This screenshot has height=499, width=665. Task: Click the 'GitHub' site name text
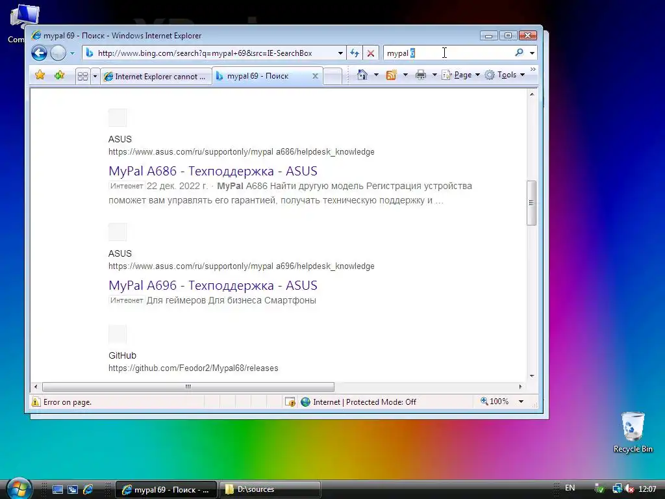point(122,355)
